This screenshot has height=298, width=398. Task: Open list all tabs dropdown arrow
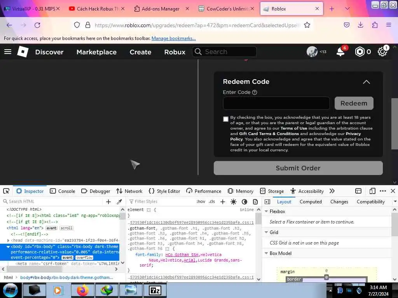tap(347, 9)
